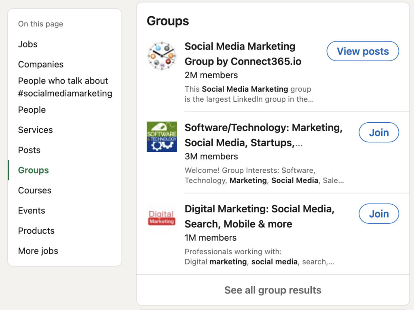The image size is (414, 310).
Task: Open the Digital Marketing group thumbnail
Action: click(x=161, y=218)
